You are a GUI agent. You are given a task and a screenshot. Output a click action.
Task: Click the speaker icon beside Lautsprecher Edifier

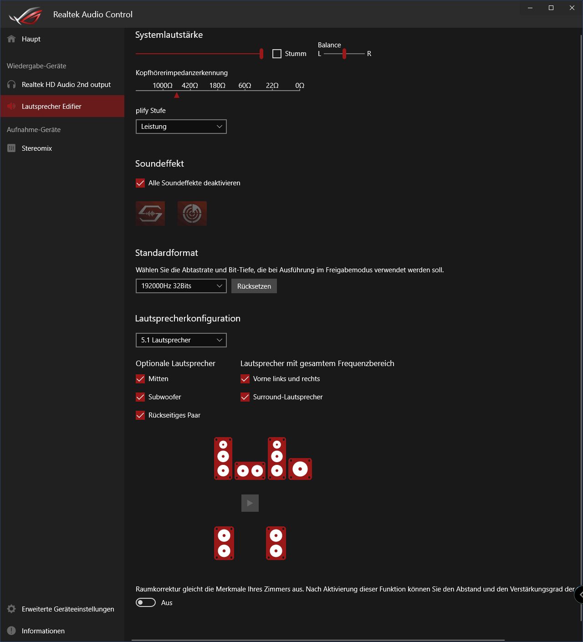[11, 107]
